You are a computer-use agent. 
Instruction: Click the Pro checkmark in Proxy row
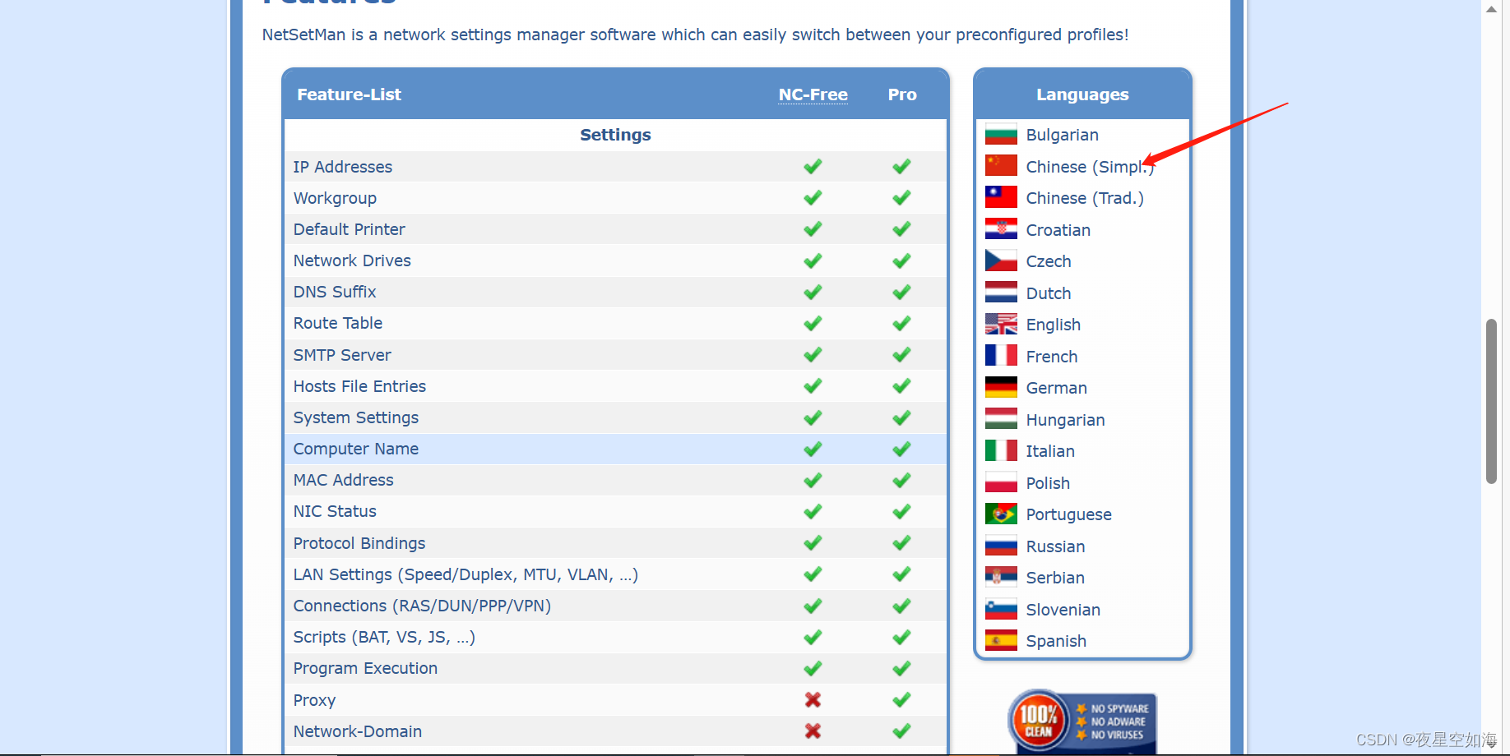coord(901,699)
